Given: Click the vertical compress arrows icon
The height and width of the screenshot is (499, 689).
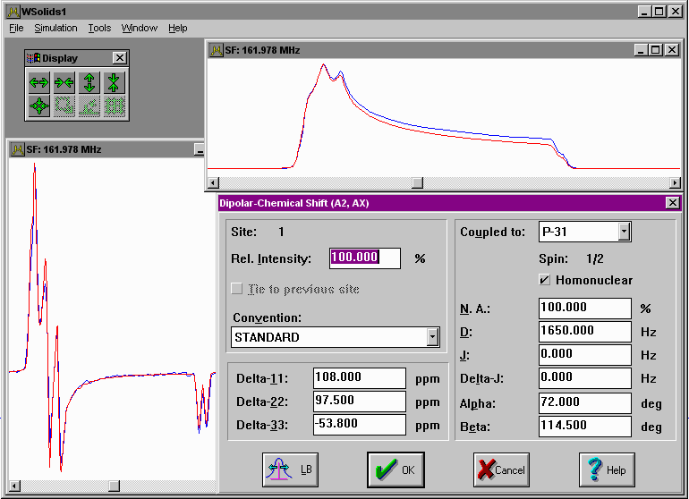Looking at the screenshot, I should click(114, 83).
